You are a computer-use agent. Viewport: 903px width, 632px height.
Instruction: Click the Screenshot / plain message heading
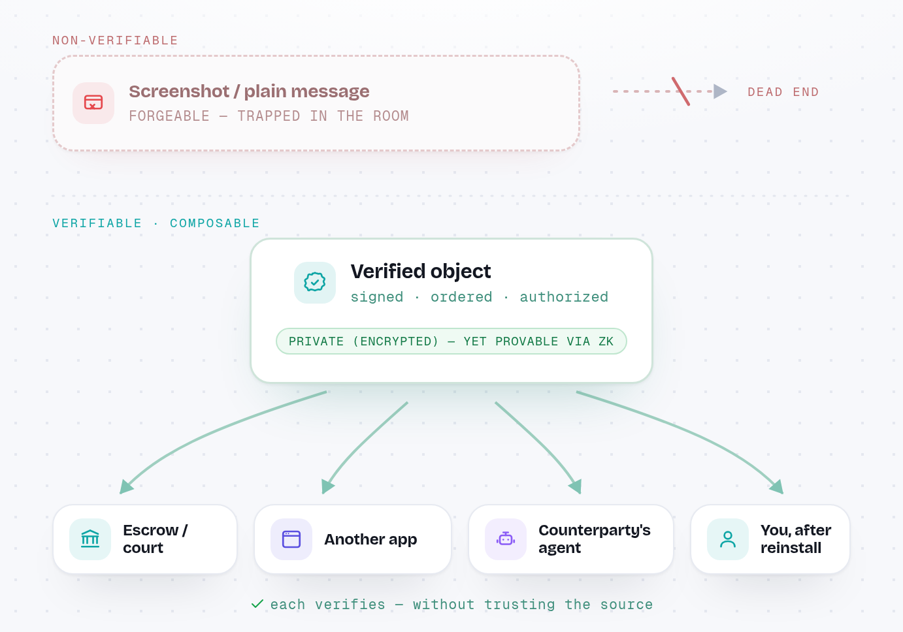click(x=249, y=91)
